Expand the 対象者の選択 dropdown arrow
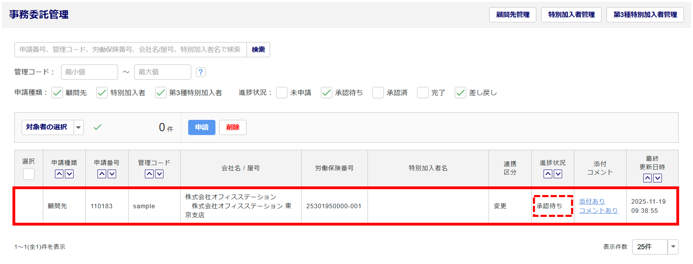 (x=79, y=127)
